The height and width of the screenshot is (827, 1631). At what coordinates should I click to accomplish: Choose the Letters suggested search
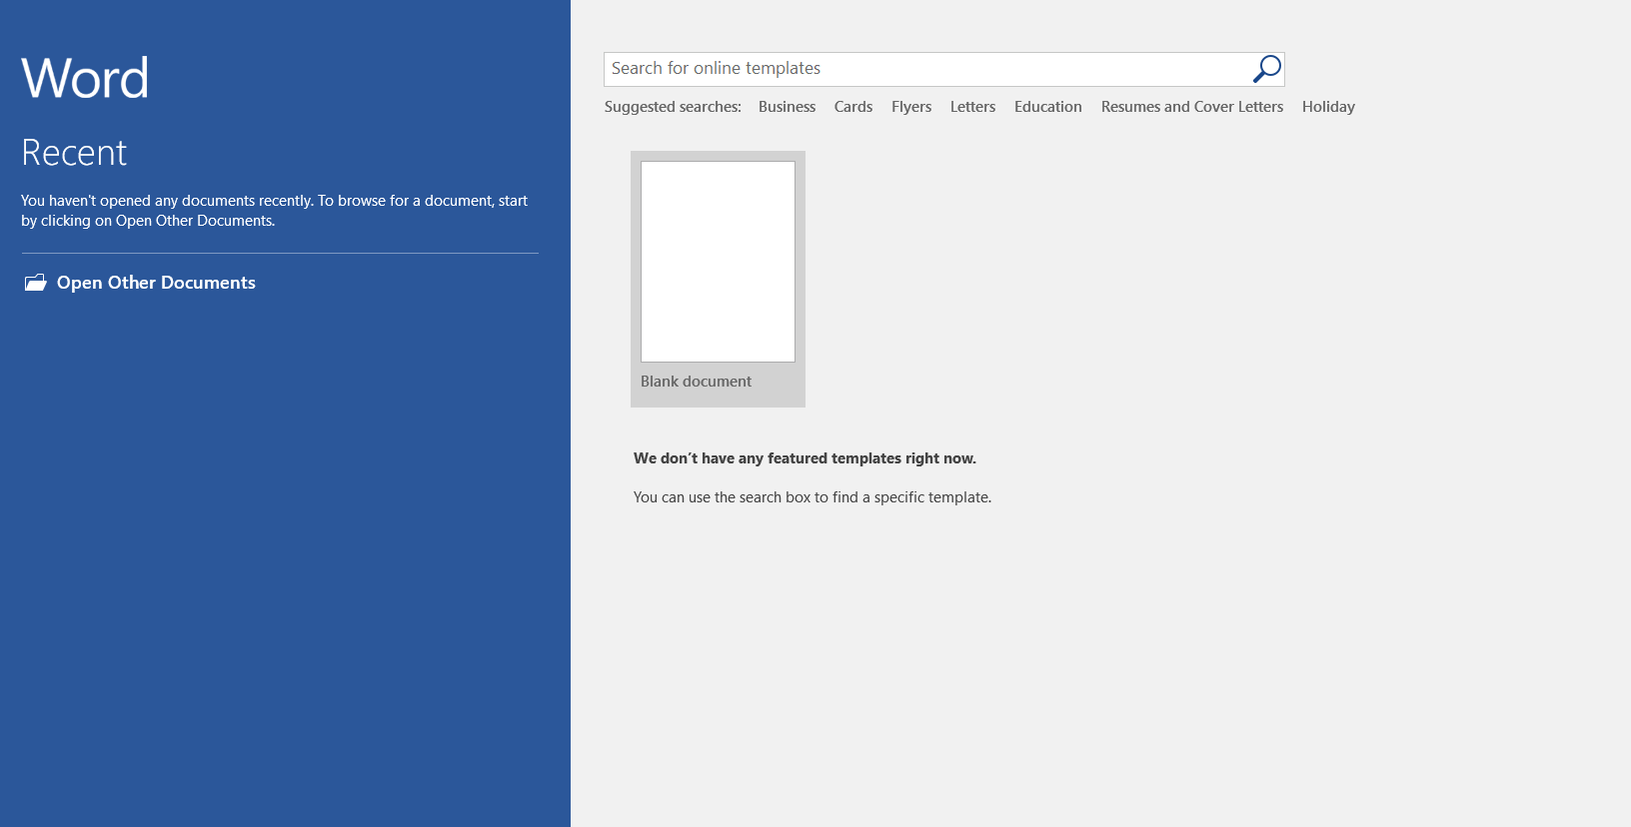point(972,107)
